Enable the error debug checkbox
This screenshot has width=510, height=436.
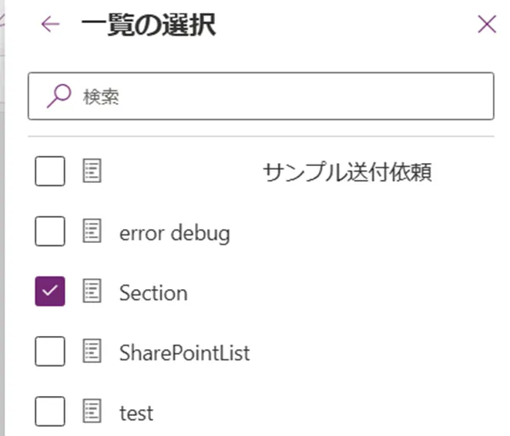coord(50,231)
